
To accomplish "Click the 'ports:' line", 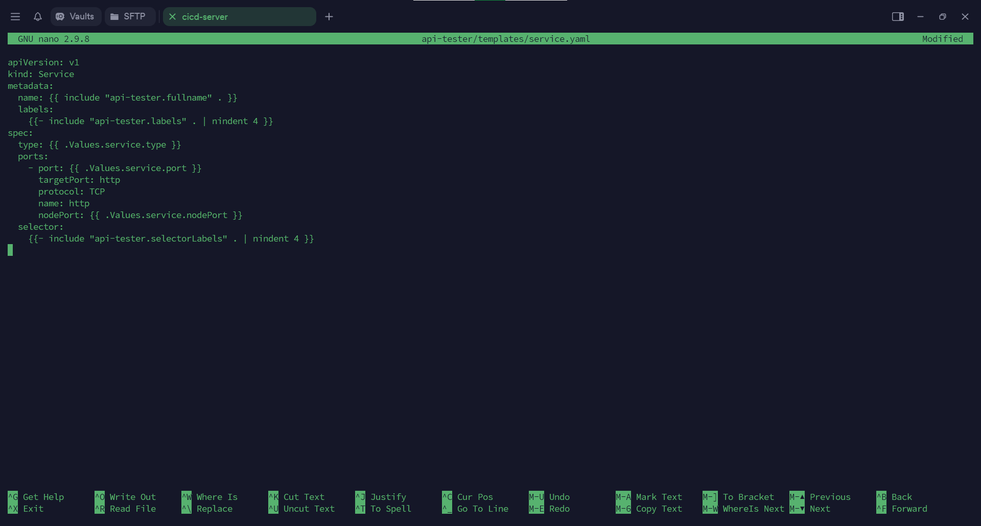I will coord(33,156).
